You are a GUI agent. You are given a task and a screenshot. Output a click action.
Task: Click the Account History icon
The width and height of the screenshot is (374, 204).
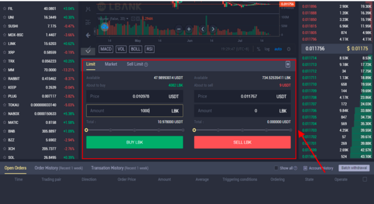click(305, 168)
